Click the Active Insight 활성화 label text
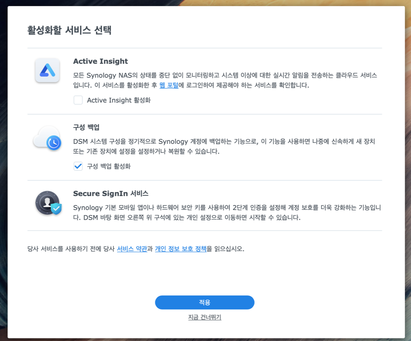411x341 pixels. point(119,100)
